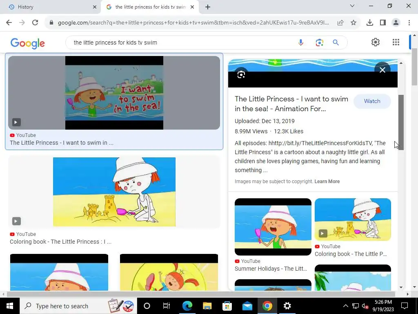Open the preview title link
The width and height of the screenshot is (418, 314).
(291, 104)
